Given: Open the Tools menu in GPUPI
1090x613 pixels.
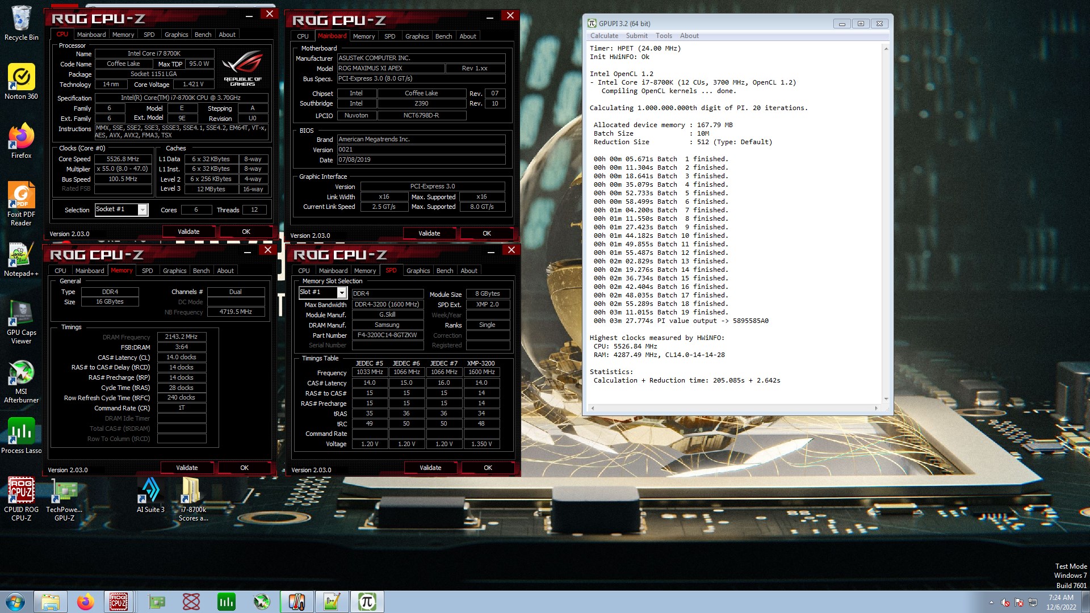Looking at the screenshot, I should (664, 36).
